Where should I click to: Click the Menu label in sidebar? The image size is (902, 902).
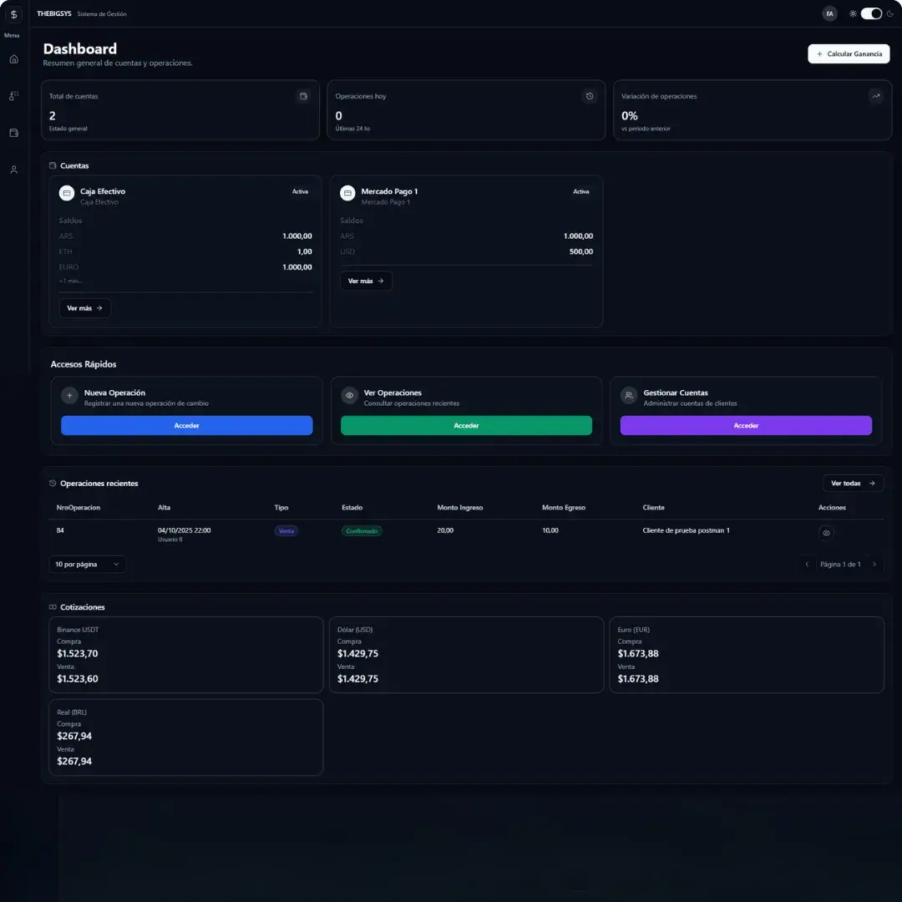(x=12, y=35)
